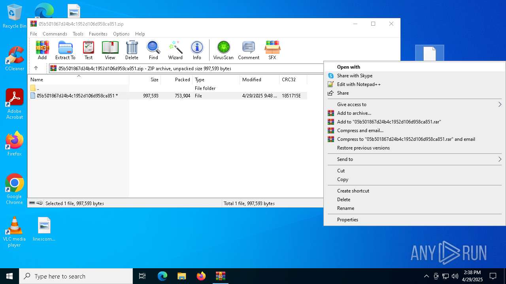Choose Add to archive...

(x=415, y=113)
